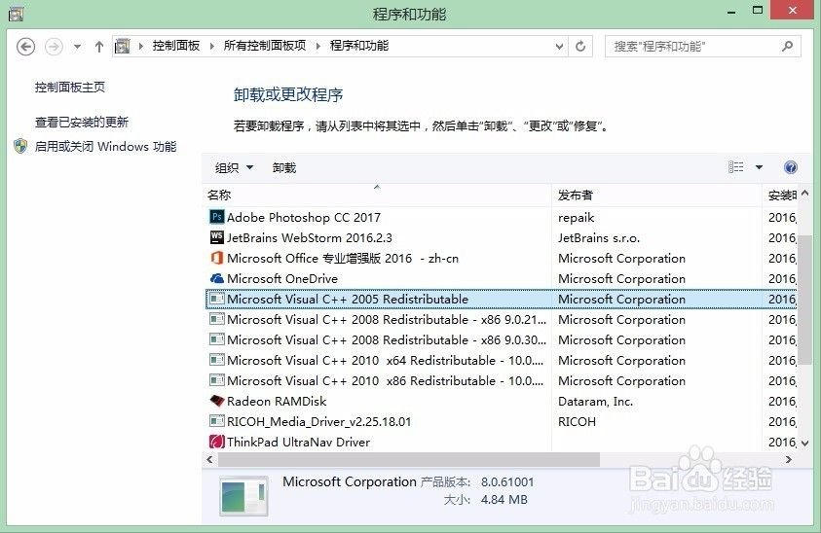This screenshot has height=533, width=821.
Task: Select Radeon RAMDisk row
Action: coord(502,401)
